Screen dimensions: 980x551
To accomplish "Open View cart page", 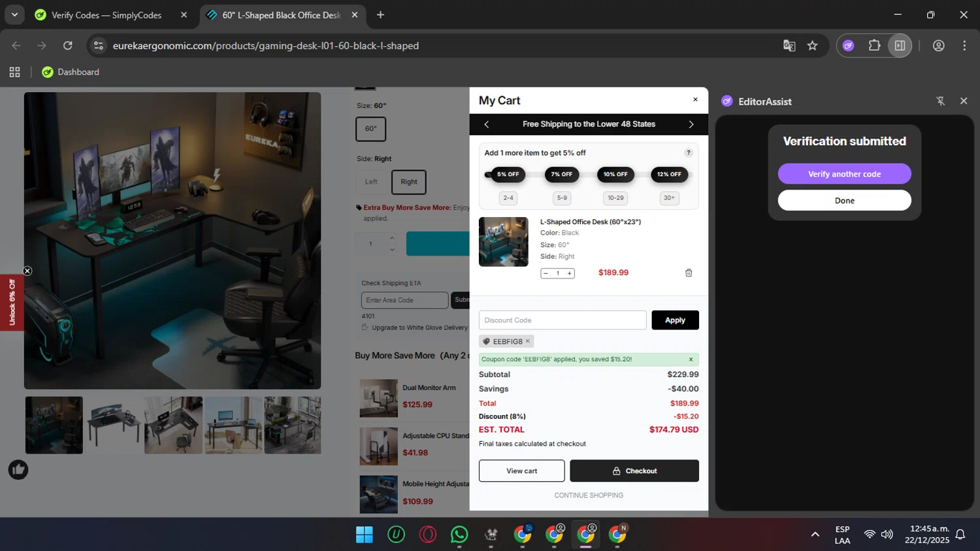I will click(x=521, y=471).
